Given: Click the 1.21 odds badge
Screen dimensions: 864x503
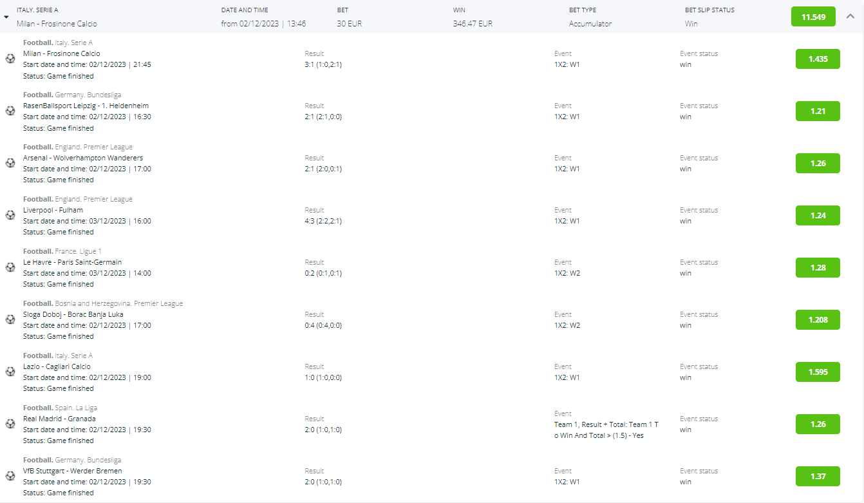Looking at the screenshot, I should [818, 111].
